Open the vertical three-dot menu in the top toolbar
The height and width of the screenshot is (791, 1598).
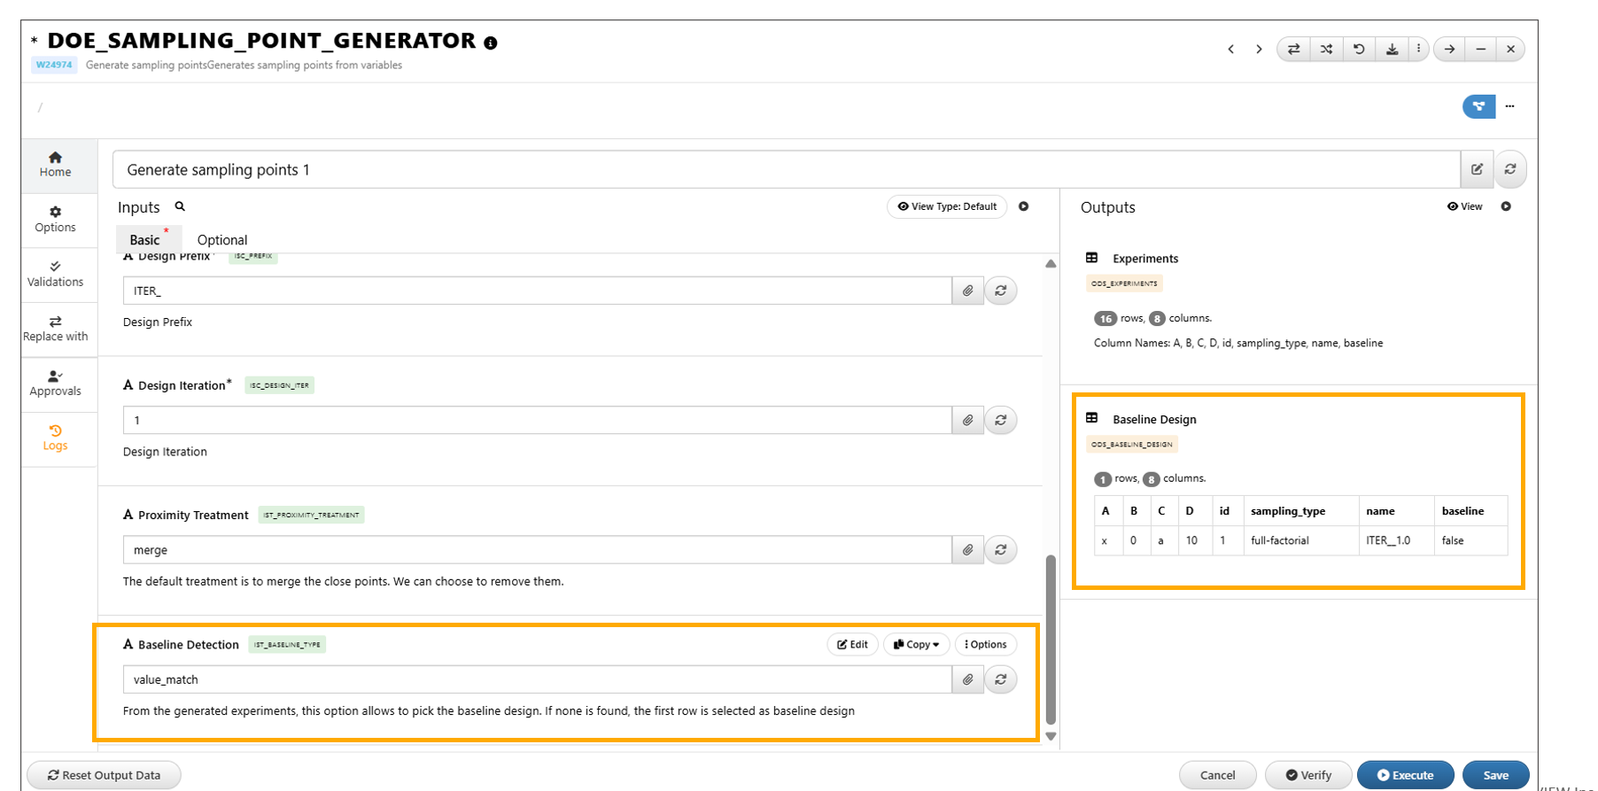1418,50
